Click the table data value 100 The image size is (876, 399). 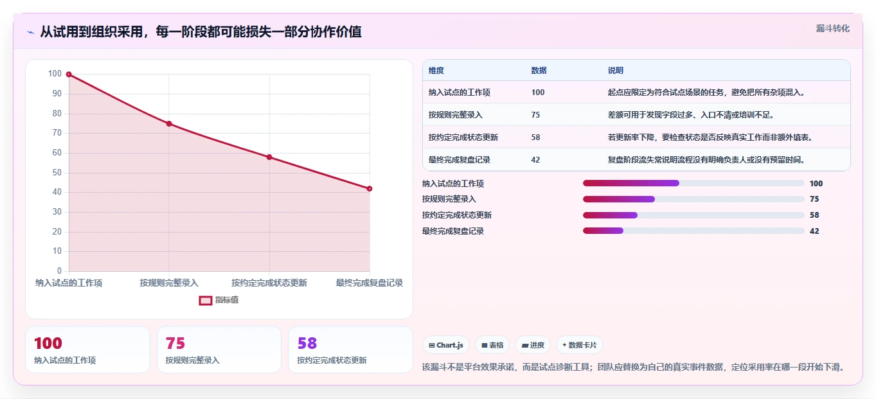pos(538,93)
